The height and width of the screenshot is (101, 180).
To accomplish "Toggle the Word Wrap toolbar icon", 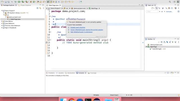I will [53, 2].
